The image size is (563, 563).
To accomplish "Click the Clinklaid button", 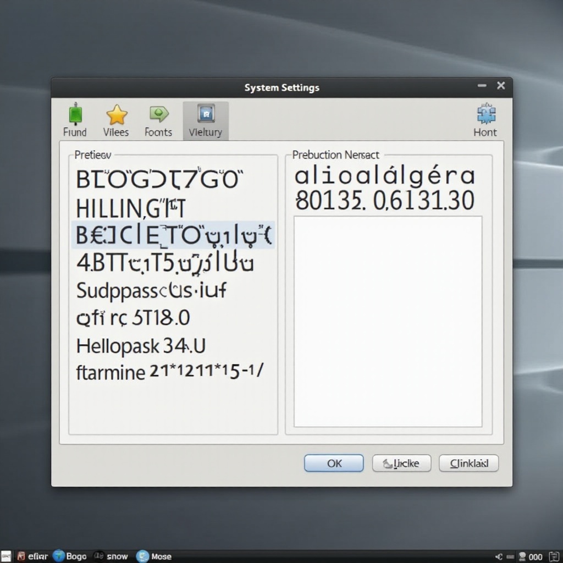I will 468,463.
